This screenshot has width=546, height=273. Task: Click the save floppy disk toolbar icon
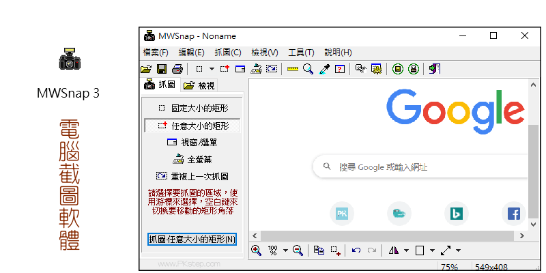click(x=162, y=69)
